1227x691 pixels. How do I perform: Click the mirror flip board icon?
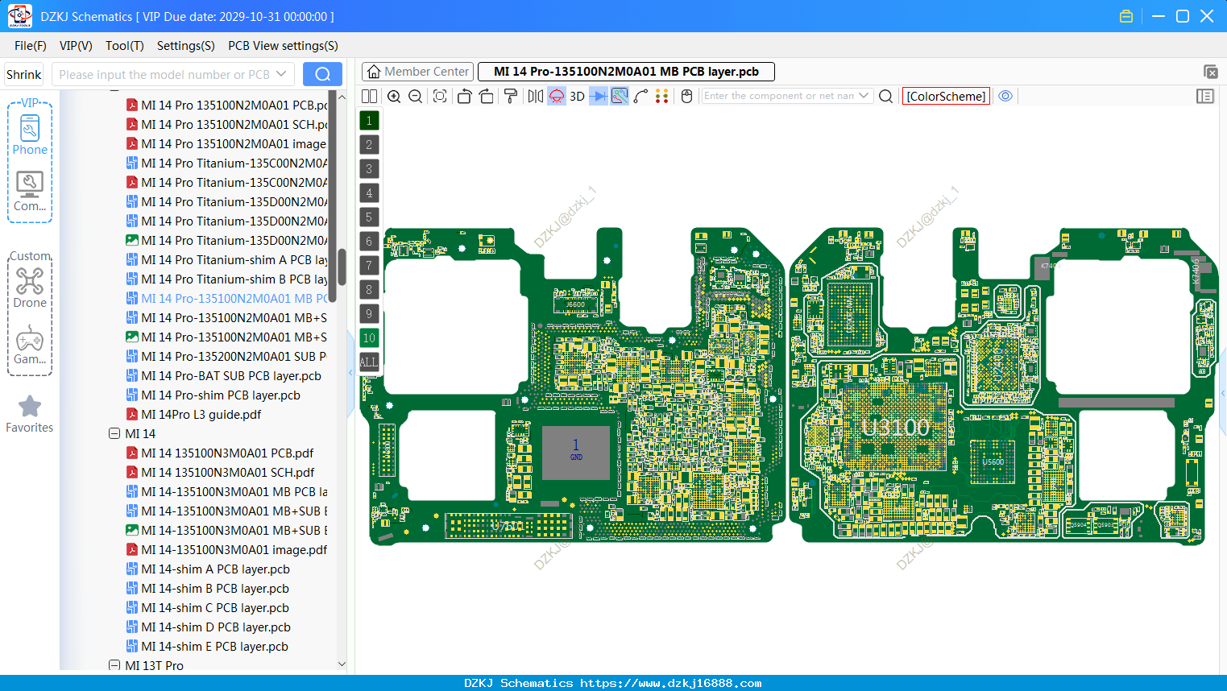pos(536,96)
